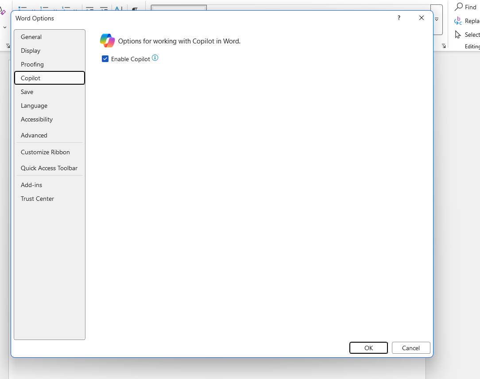Open the Advanced options category
The image size is (480, 379).
tap(49, 135)
